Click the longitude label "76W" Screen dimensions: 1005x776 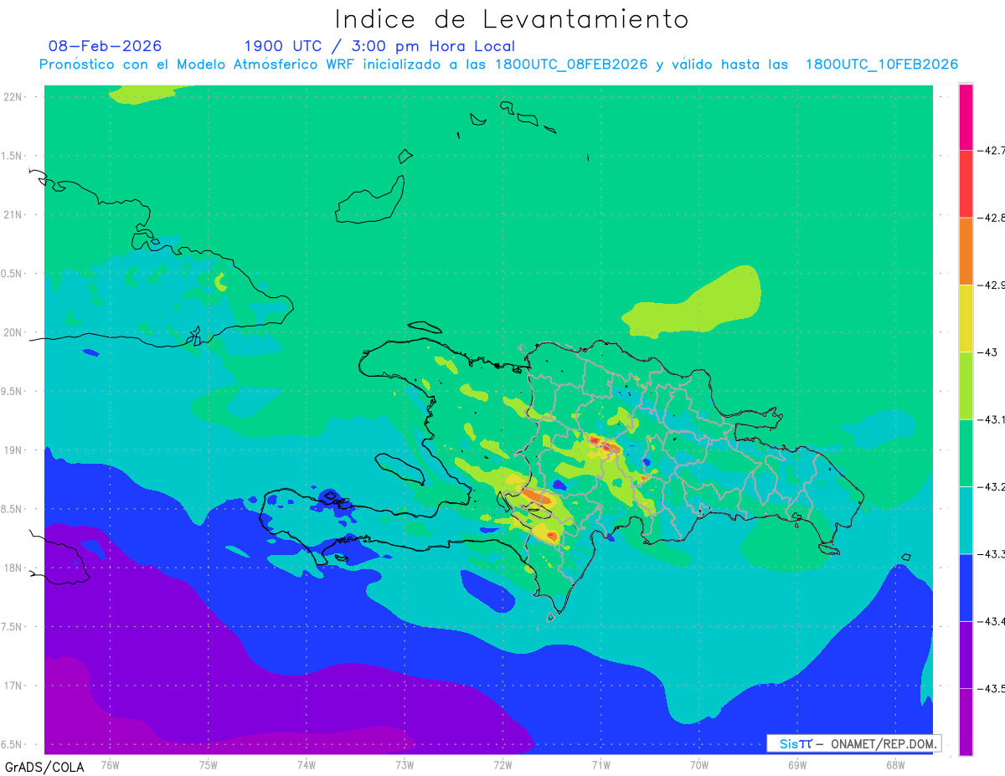point(110,763)
